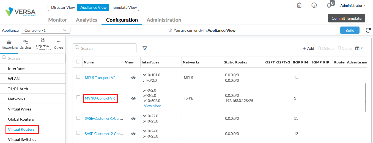The width and height of the screenshot is (373, 143).
Task: Switch to Director View
Action: tap(63, 7)
